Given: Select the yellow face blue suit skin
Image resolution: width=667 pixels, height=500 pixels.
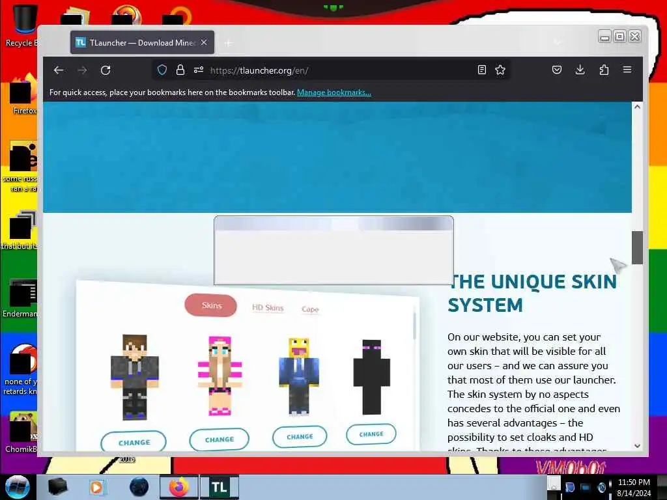Looking at the screenshot, I should tap(299, 376).
